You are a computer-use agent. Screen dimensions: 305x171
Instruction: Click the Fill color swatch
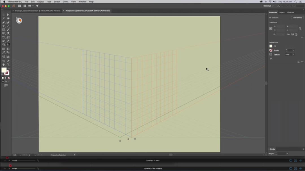(x=271, y=46)
